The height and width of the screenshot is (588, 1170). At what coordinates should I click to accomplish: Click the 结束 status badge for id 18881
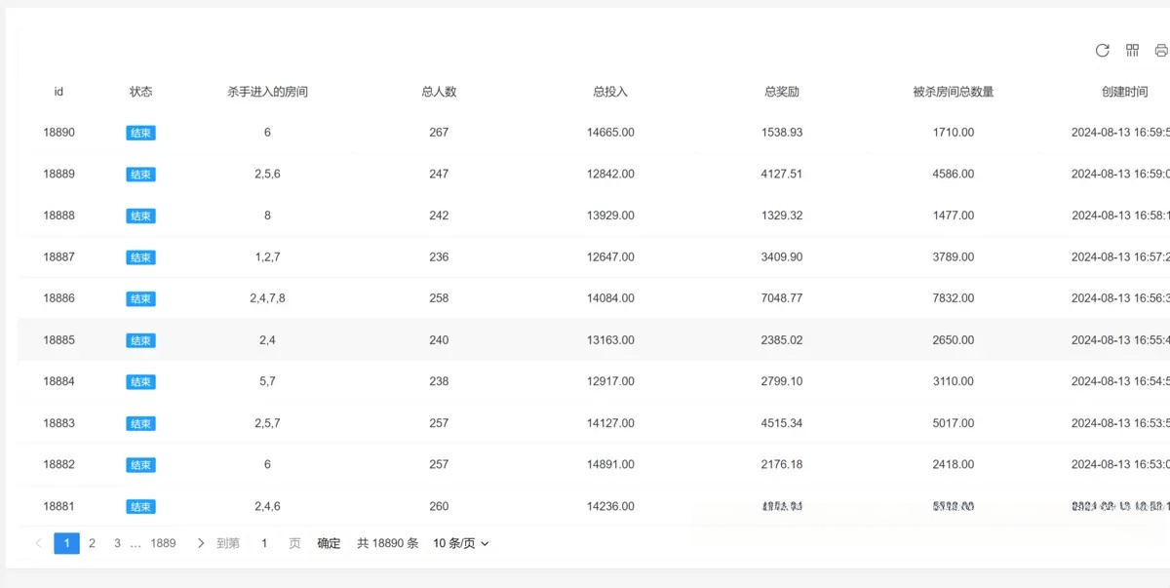click(140, 507)
